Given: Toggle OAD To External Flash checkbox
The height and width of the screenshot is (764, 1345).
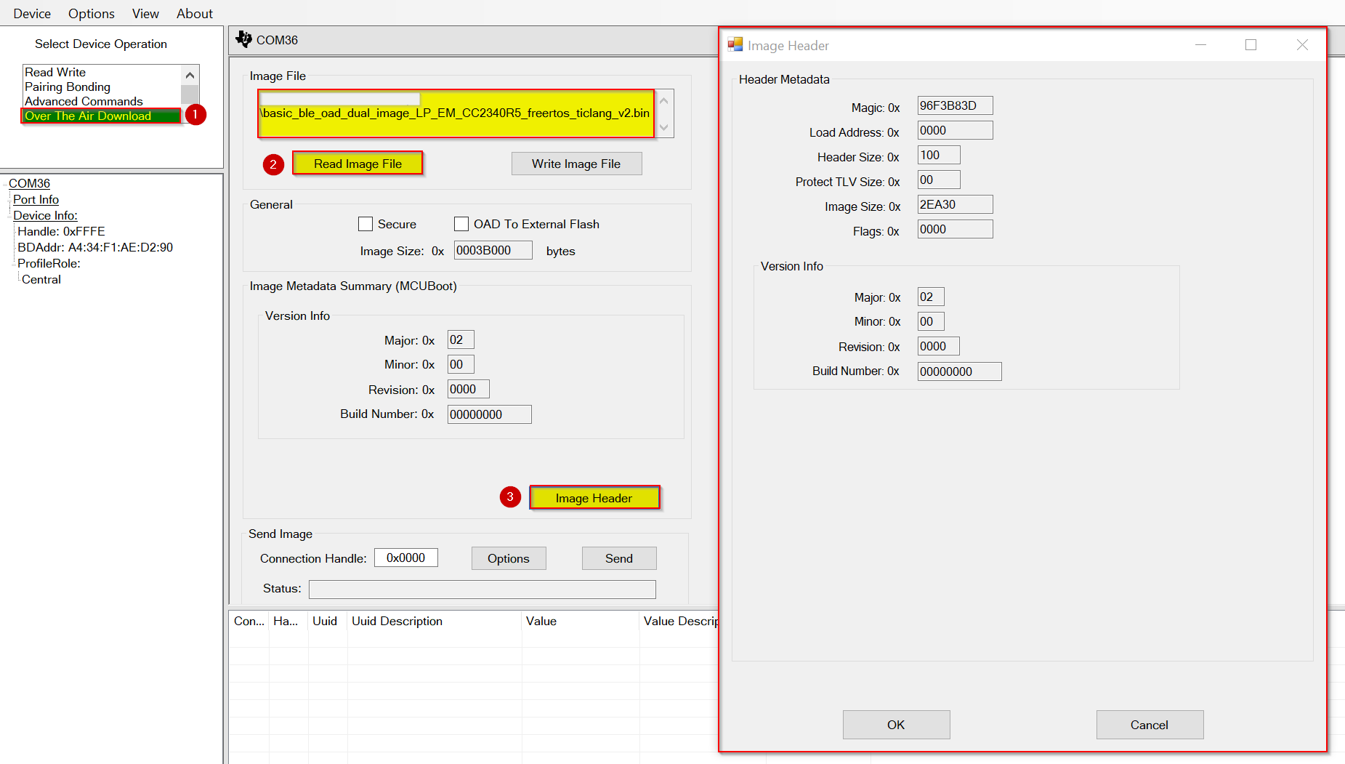Looking at the screenshot, I should point(461,224).
